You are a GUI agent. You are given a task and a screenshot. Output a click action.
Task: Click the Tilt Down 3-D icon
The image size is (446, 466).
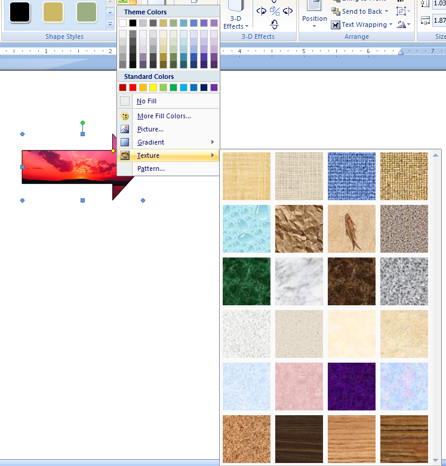275,24
